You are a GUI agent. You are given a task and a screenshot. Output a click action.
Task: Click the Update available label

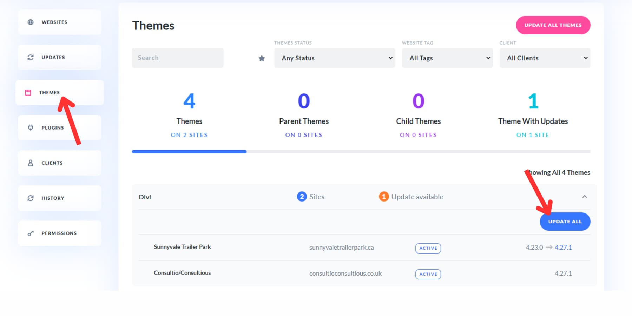(417, 197)
